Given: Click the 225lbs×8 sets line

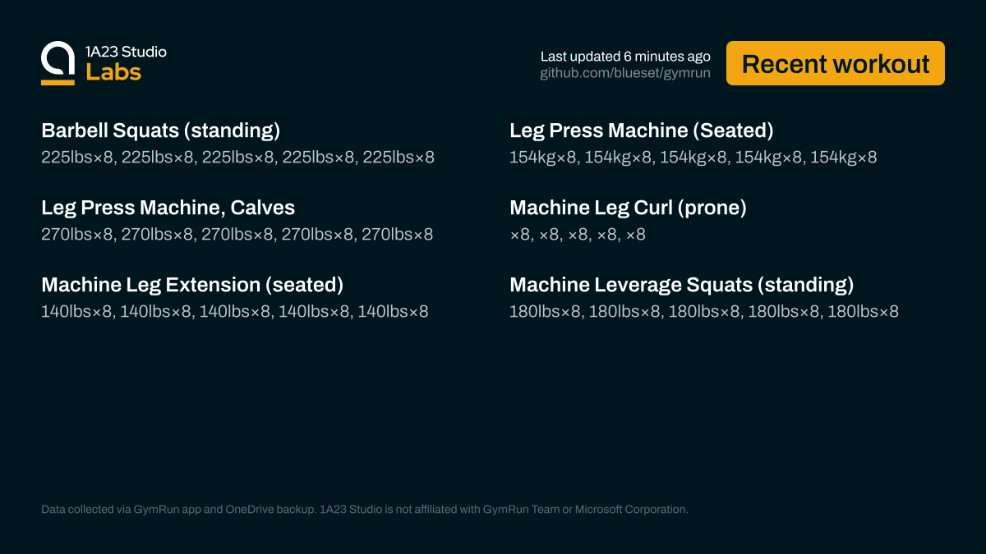Looking at the screenshot, I should click(x=237, y=157).
